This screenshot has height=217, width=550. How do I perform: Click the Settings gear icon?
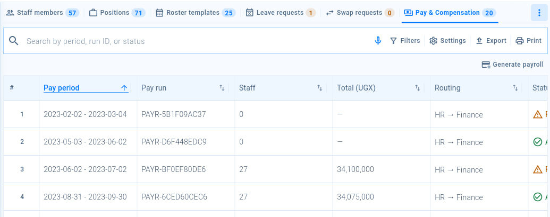pos(433,41)
